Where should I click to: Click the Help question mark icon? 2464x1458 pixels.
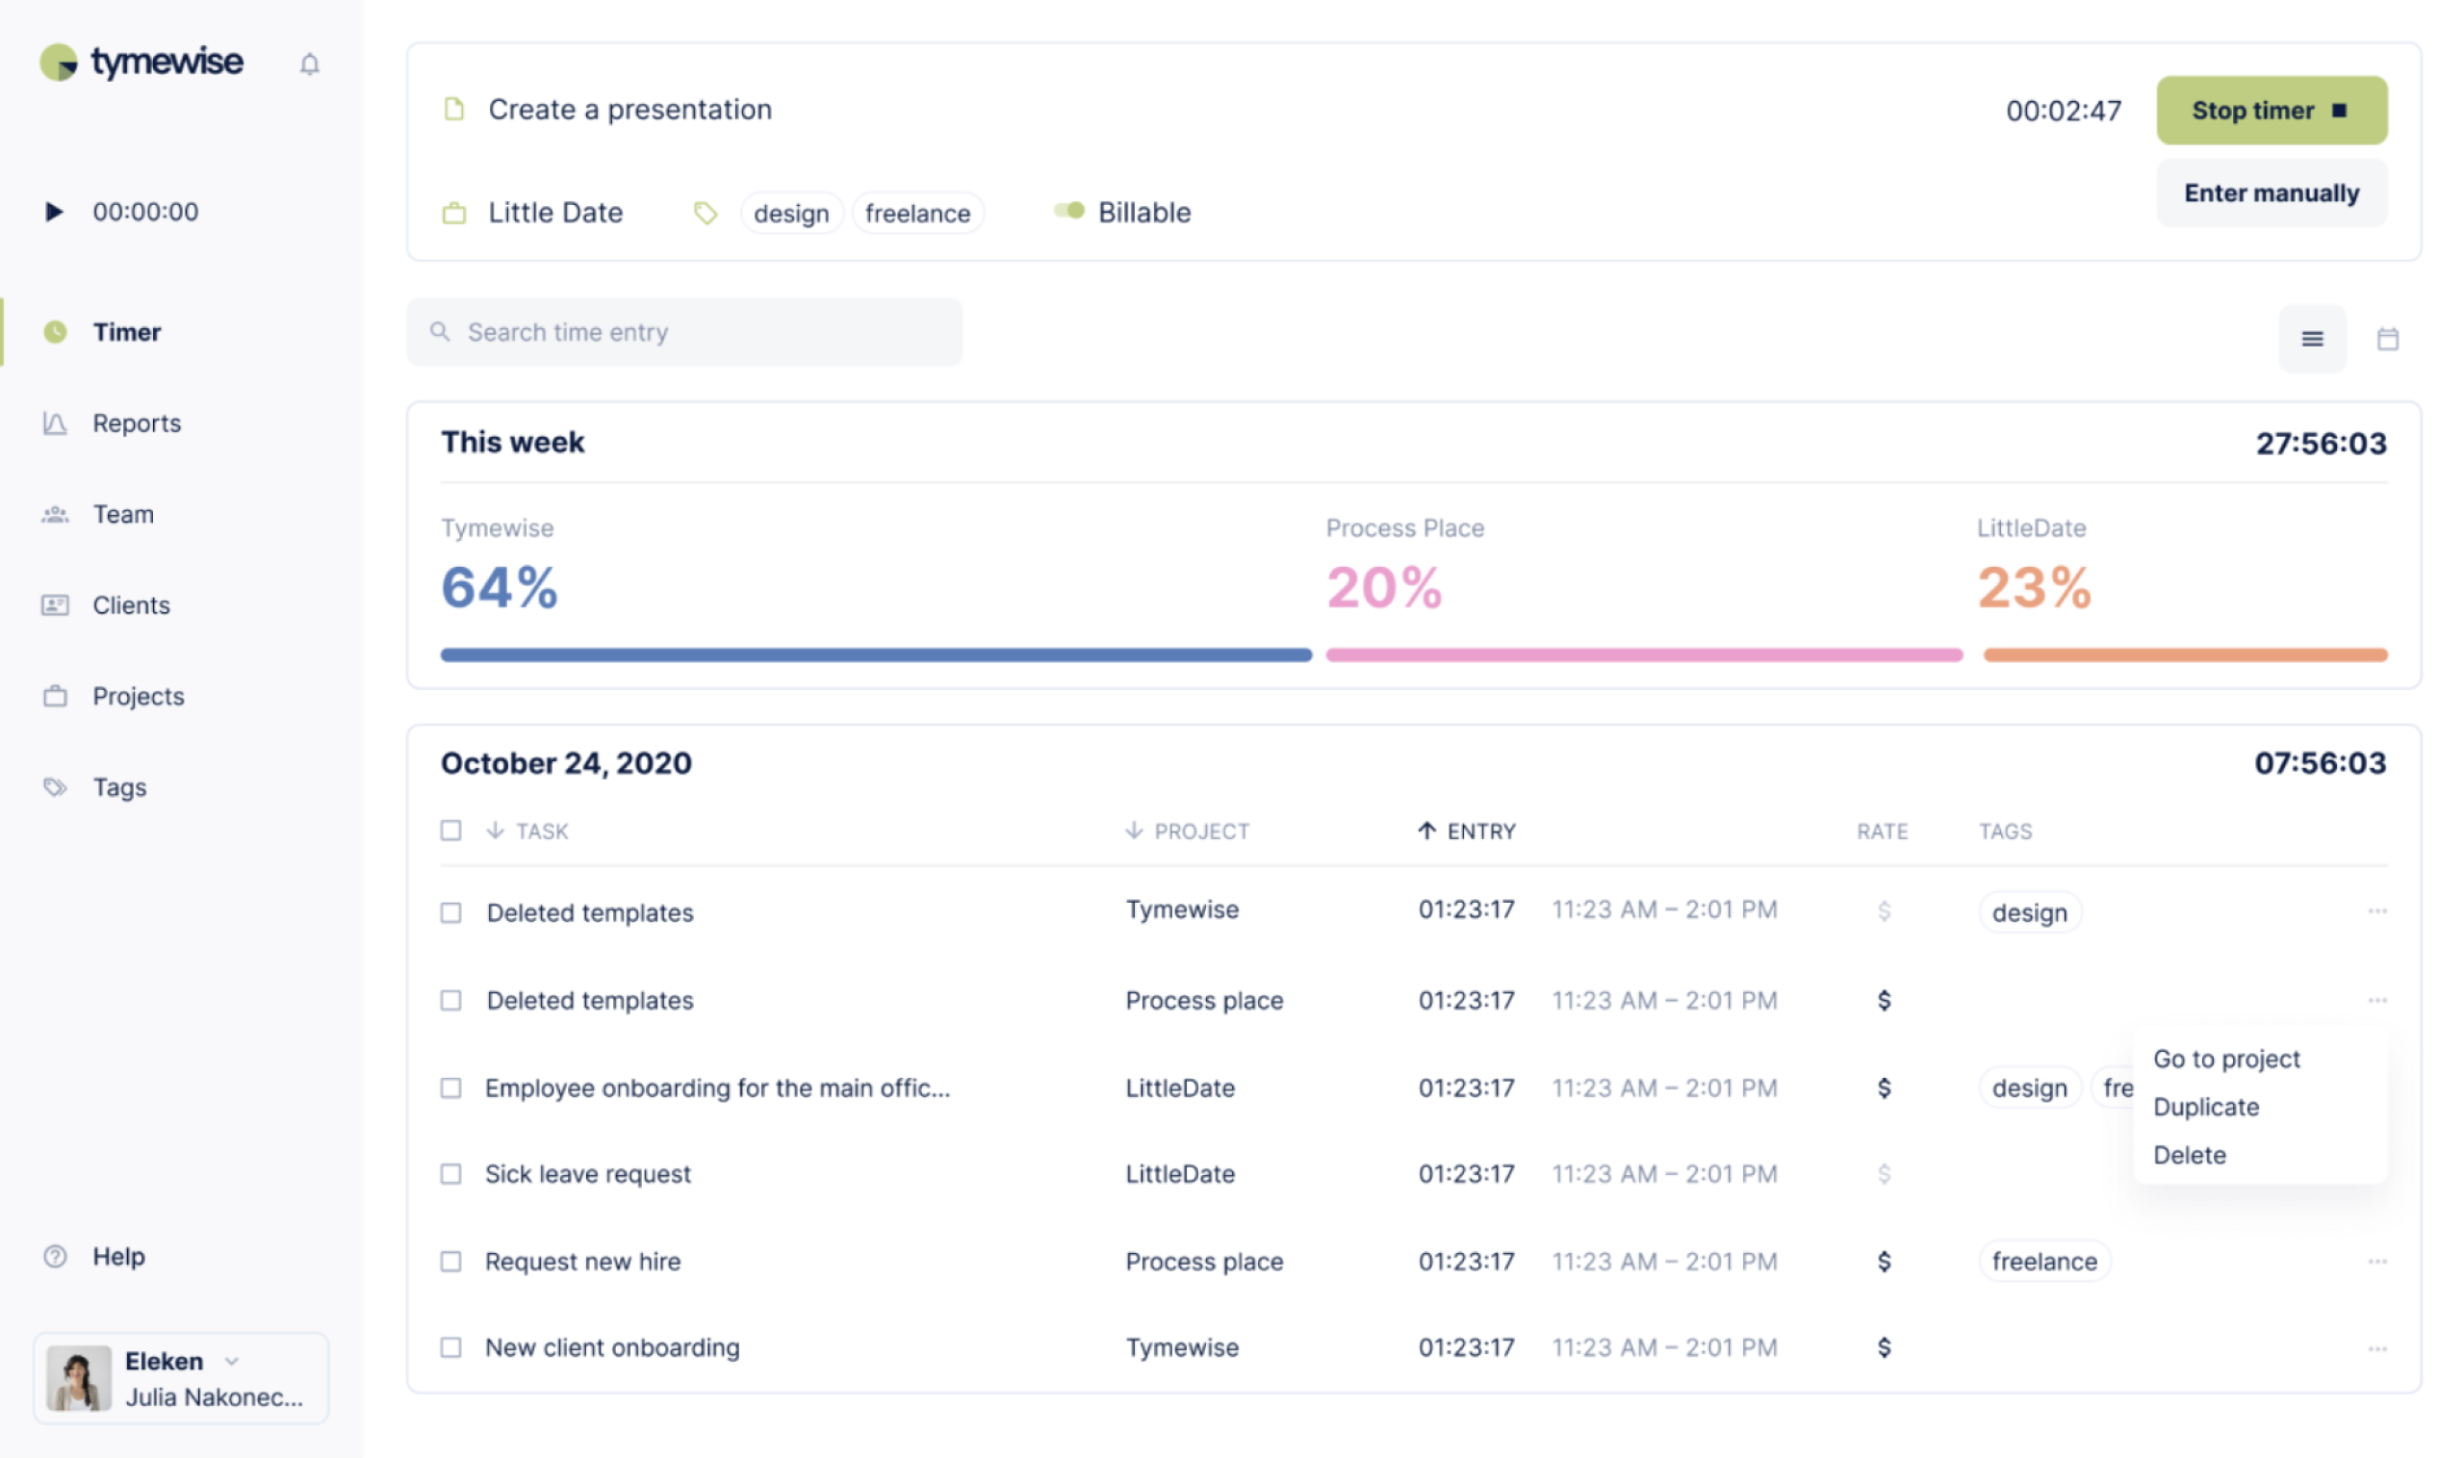click(x=55, y=1256)
